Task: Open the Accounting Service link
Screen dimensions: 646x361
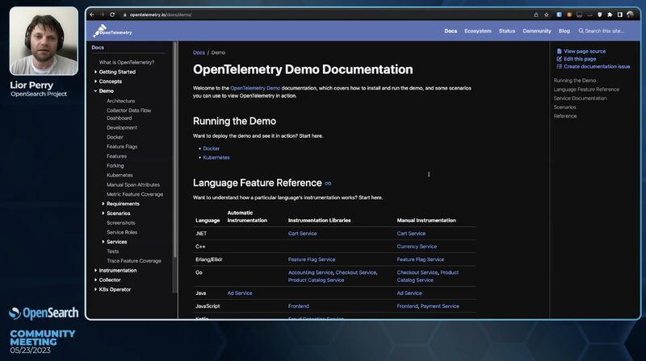Action: click(310, 272)
